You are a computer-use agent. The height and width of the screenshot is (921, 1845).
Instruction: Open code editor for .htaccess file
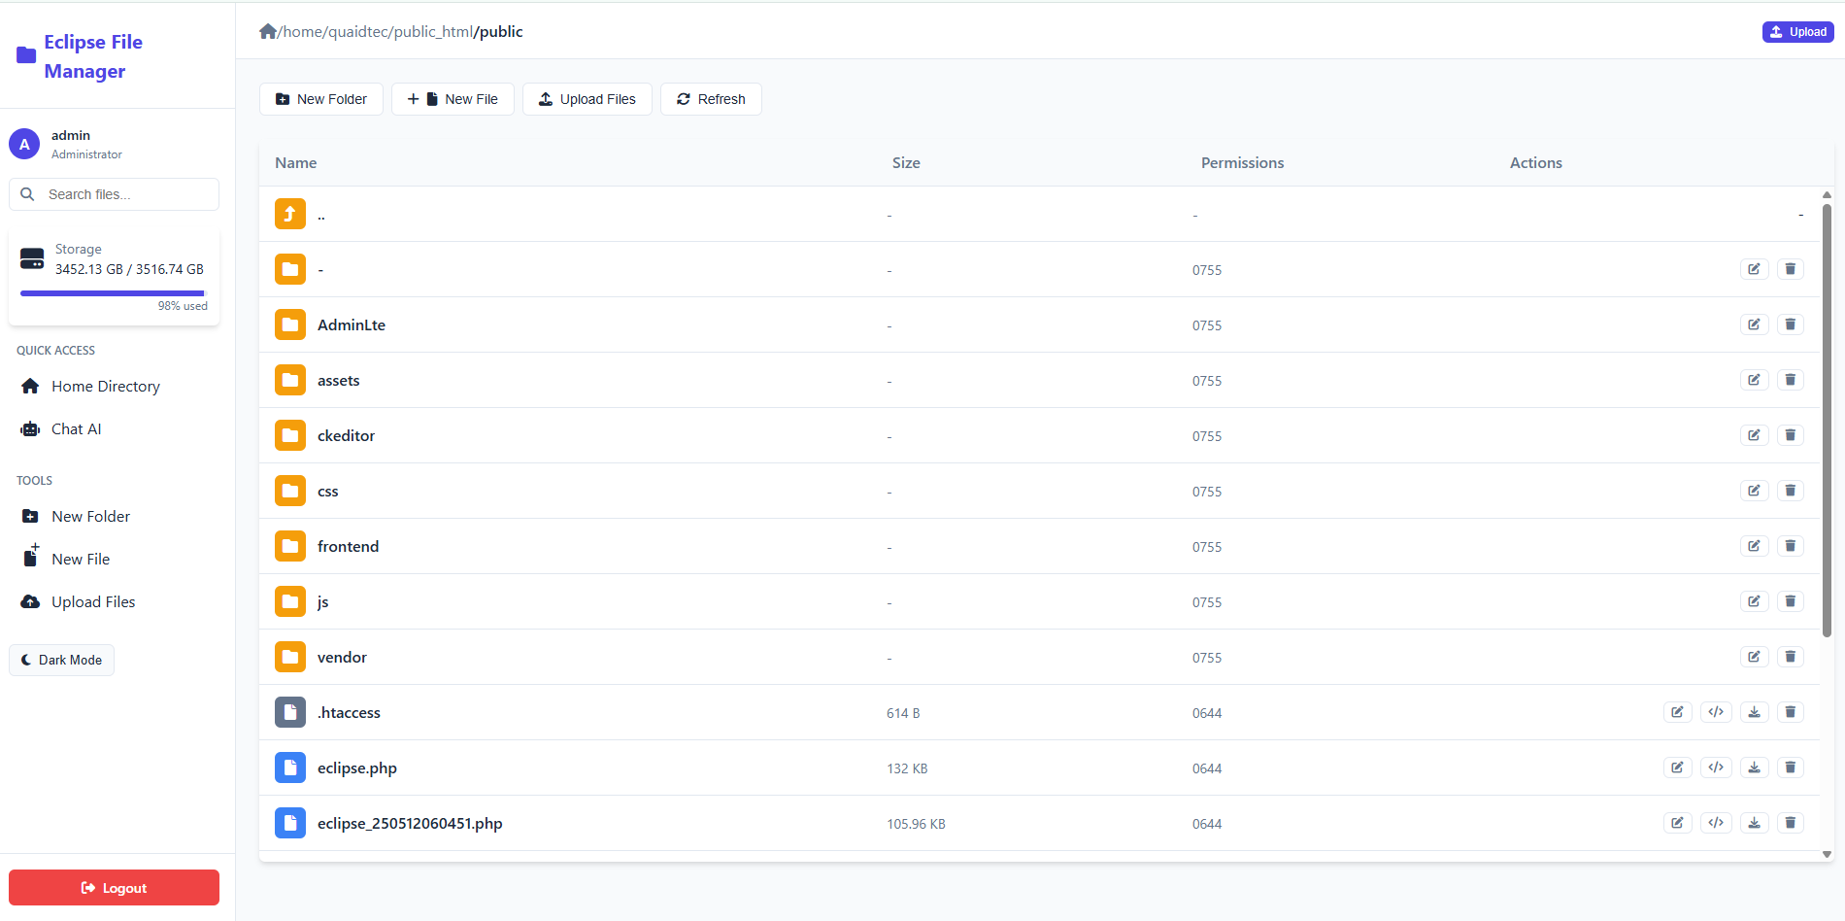1715,712
